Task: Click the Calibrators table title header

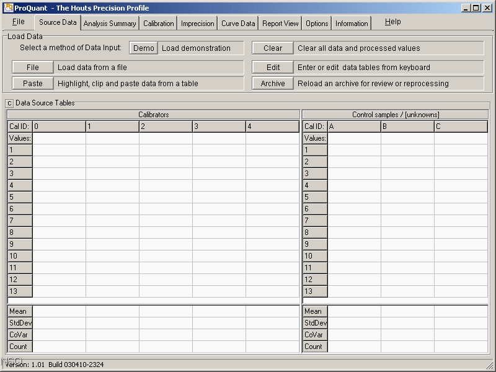Action: (x=153, y=115)
